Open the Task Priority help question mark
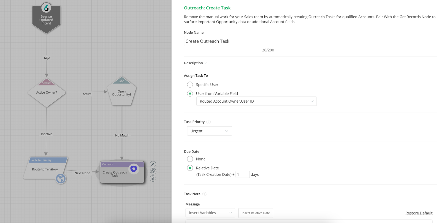The width and height of the screenshot is (440, 223). tap(208, 122)
